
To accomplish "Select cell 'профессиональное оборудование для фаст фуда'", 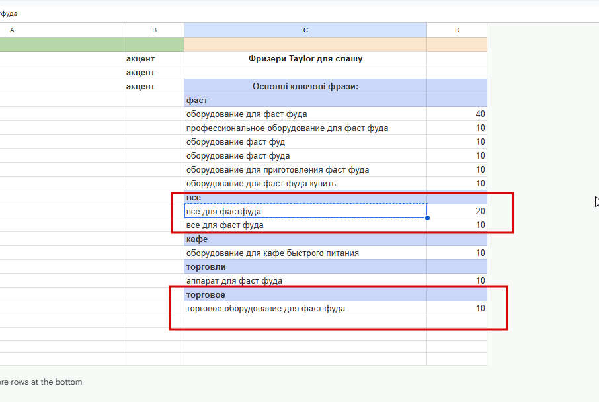I will point(305,128).
